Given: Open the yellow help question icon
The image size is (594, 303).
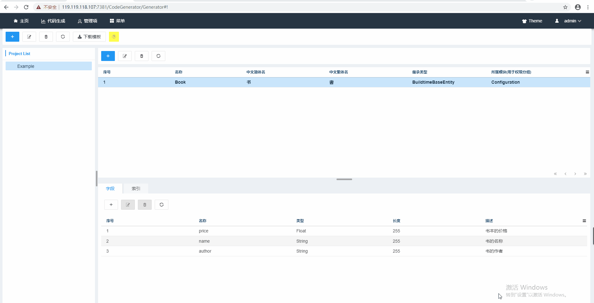Looking at the screenshot, I should tap(114, 37).
